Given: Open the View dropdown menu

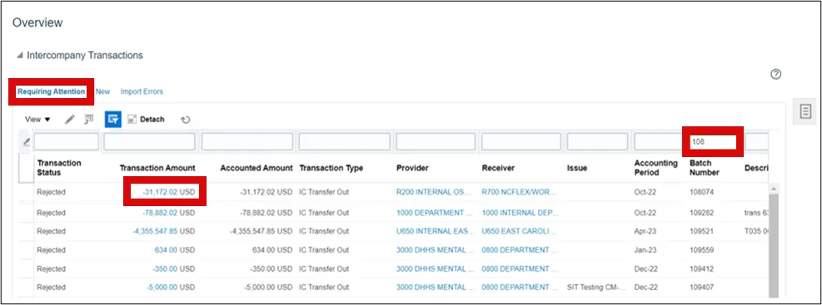Looking at the screenshot, I should click(x=37, y=120).
